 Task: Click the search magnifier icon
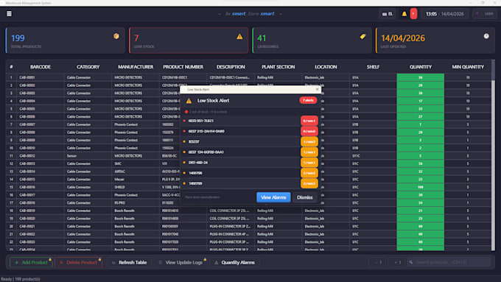pos(411,263)
